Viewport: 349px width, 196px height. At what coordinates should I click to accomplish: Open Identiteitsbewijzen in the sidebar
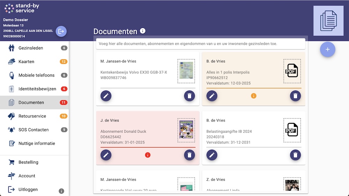[x=35, y=89]
